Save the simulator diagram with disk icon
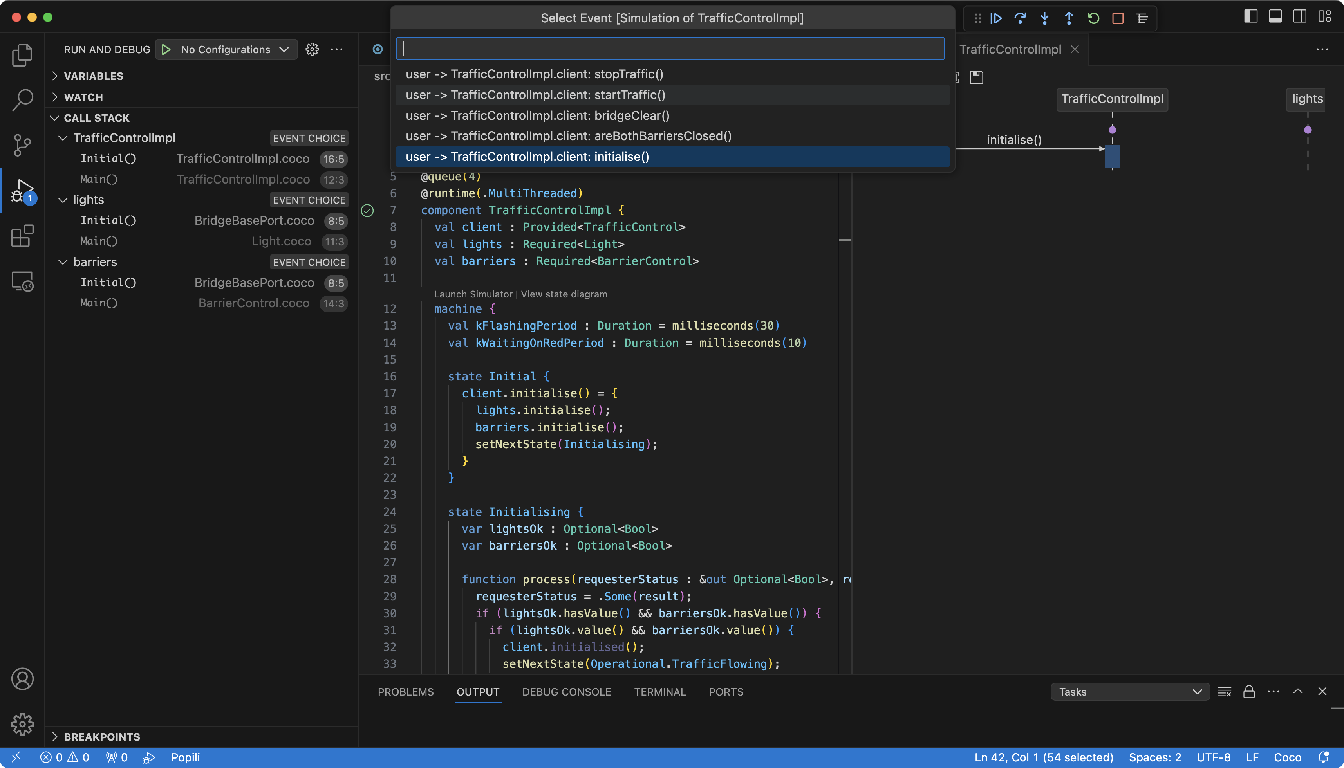1344x768 pixels. pyautogui.click(x=977, y=77)
